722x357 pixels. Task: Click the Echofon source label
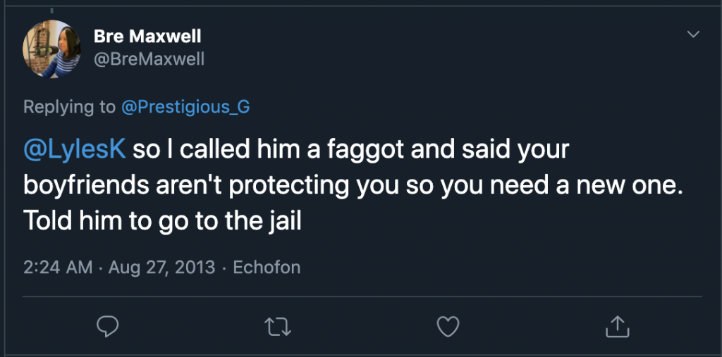tap(267, 268)
